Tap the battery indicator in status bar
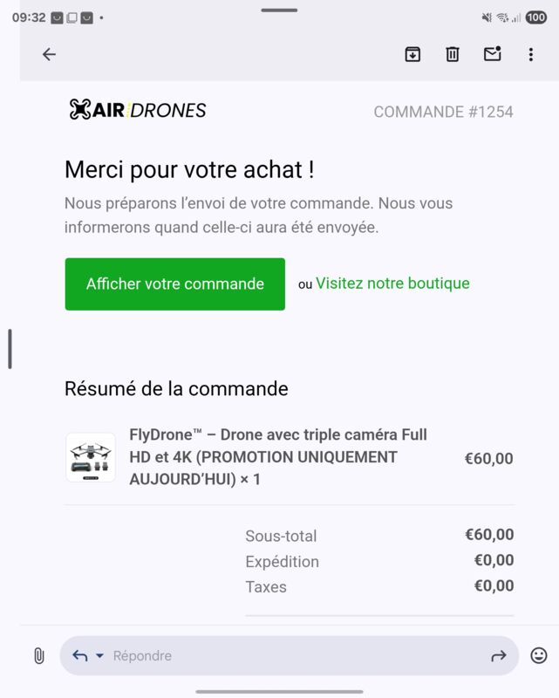559x698 pixels. click(535, 17)
